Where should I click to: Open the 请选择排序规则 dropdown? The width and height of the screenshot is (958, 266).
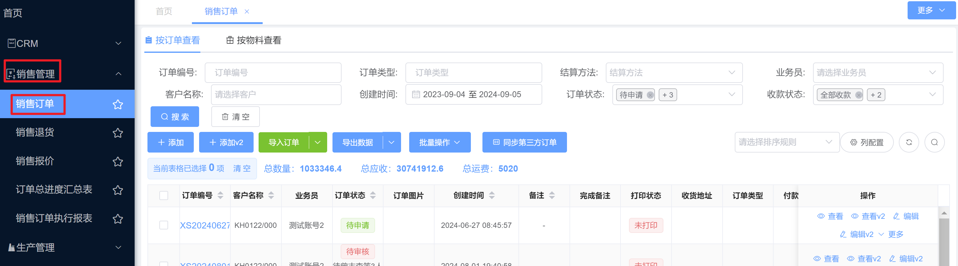click(786, 142)
